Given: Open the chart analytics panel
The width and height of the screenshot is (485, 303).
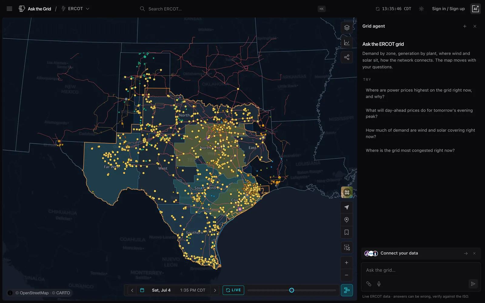Looking at the screenshot, I should [347, 42].
